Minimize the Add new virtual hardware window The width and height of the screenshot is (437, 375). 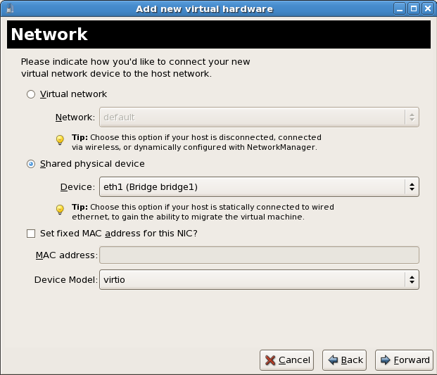pyautogui.click(x=401, y=8)
